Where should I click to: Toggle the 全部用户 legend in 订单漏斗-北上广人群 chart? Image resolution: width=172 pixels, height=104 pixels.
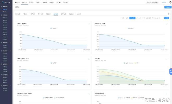[131, 28]
